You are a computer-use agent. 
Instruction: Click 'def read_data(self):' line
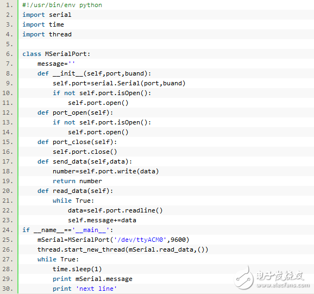coord(75,191)
